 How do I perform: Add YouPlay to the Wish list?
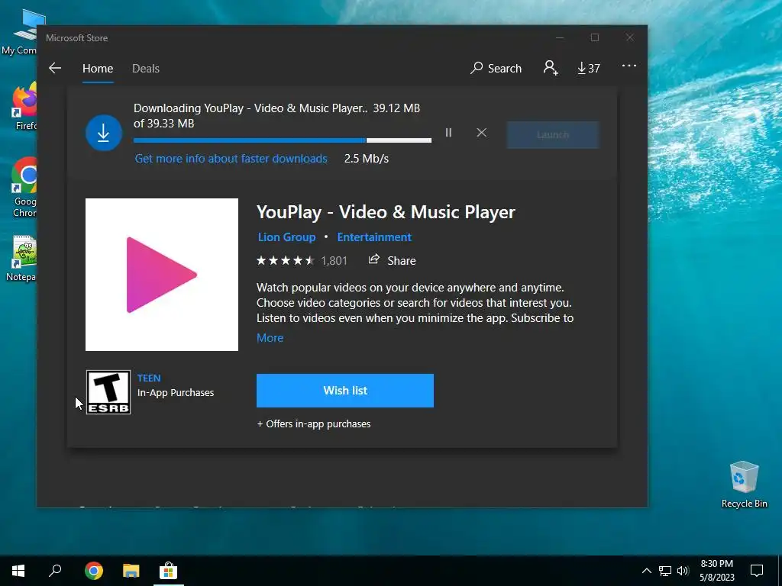345,391
